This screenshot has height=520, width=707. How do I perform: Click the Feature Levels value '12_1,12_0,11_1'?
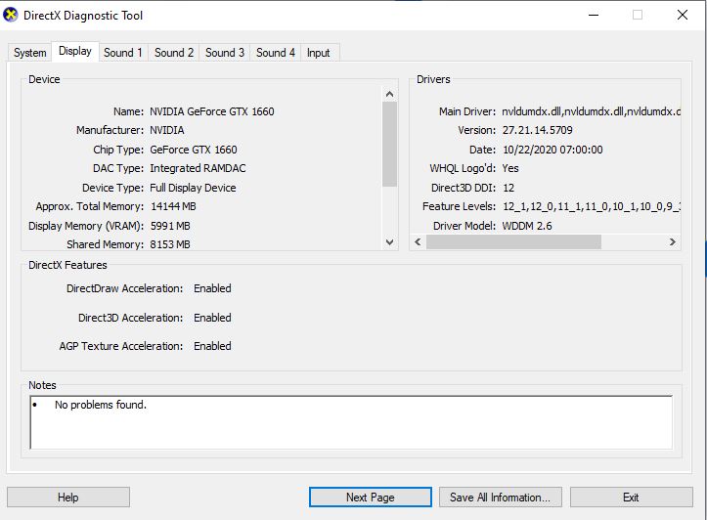coord(591,206)
